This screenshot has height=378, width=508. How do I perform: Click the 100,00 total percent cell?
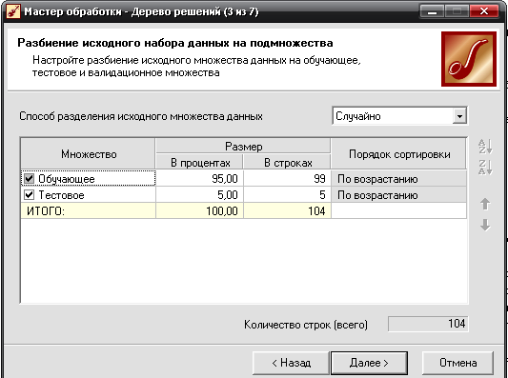tap(199, 211)
